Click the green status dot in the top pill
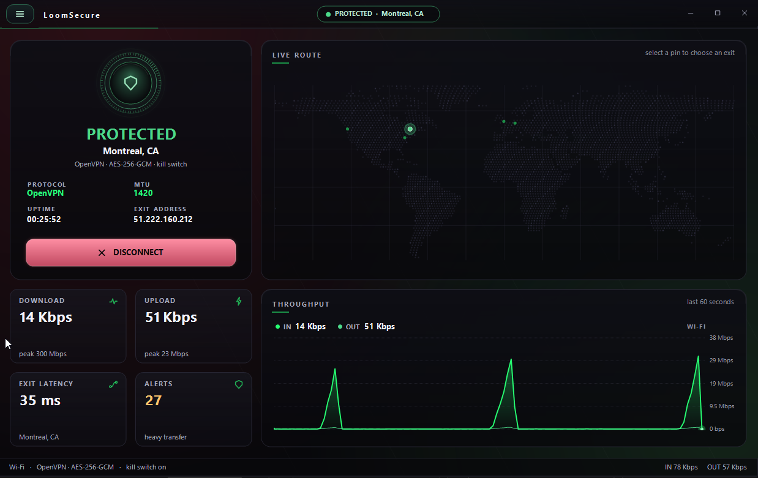The height and width of the screenshot is (478, 758). (328, 14)
